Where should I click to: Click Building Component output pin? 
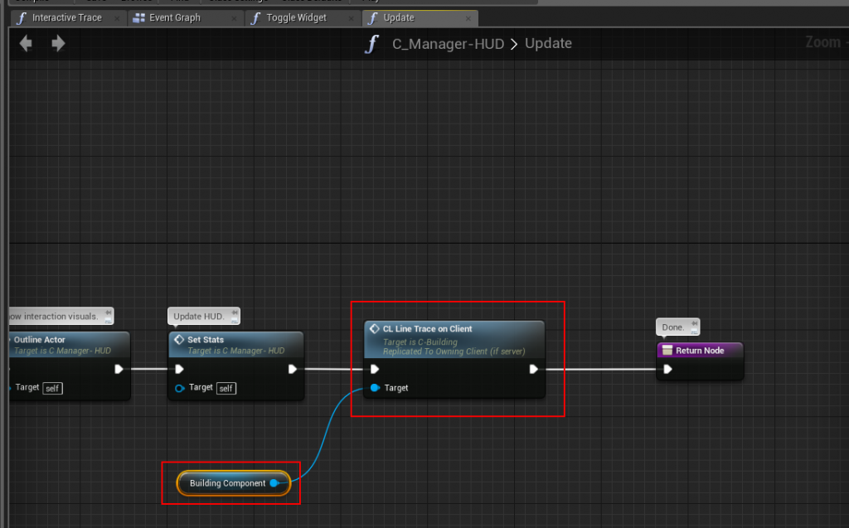click(274, 483)
